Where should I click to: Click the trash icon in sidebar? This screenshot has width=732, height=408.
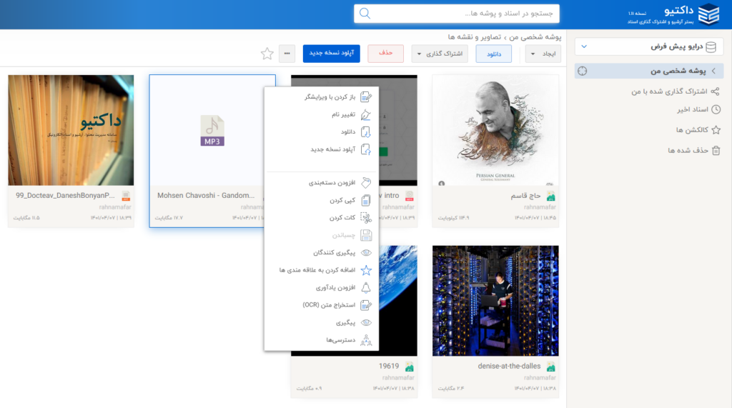(716, 150)
